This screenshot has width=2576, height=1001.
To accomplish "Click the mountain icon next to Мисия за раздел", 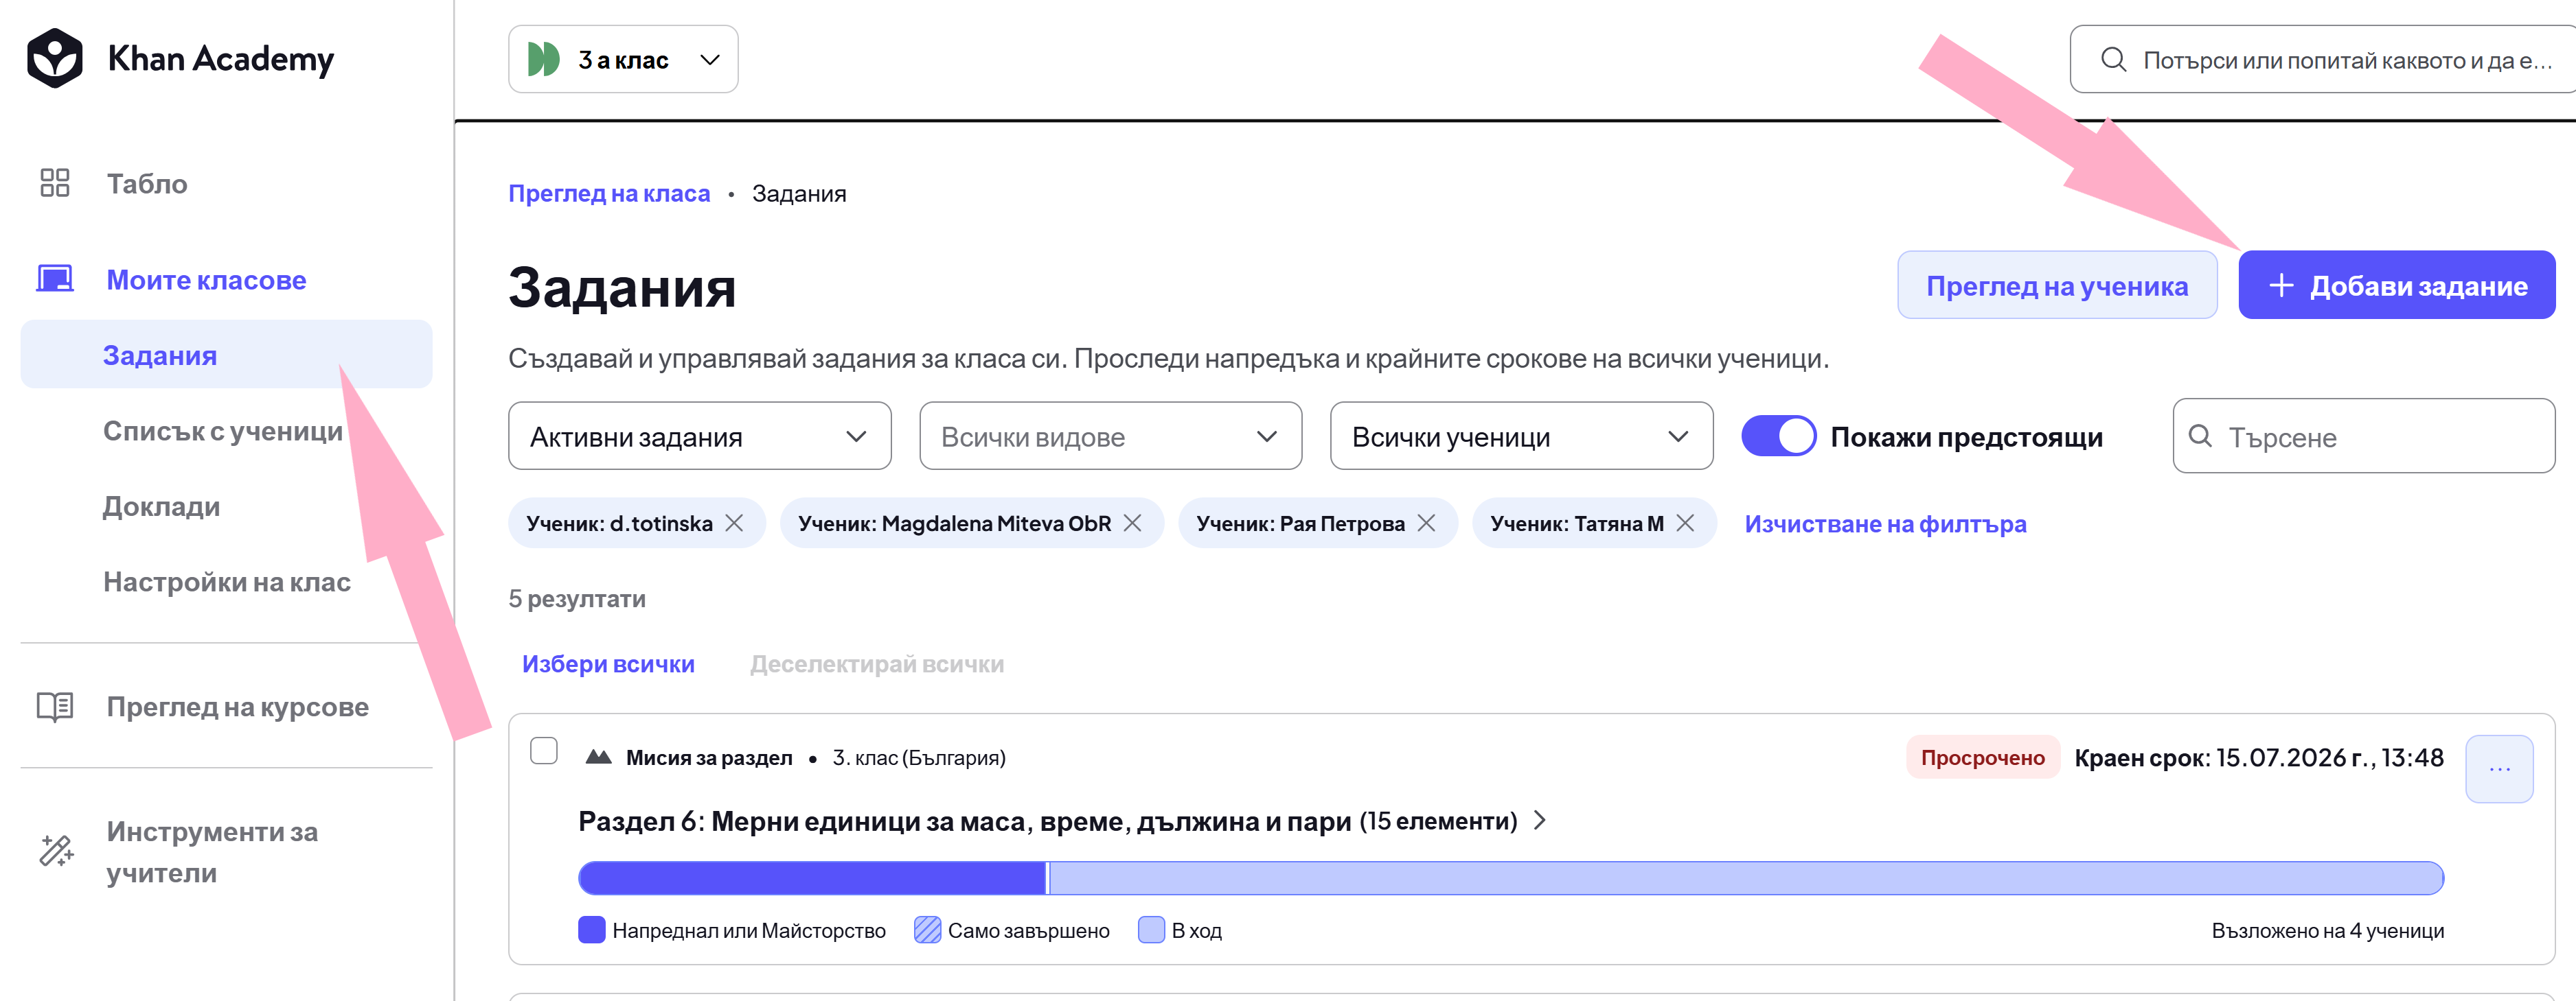I will (x=599, y=757).
